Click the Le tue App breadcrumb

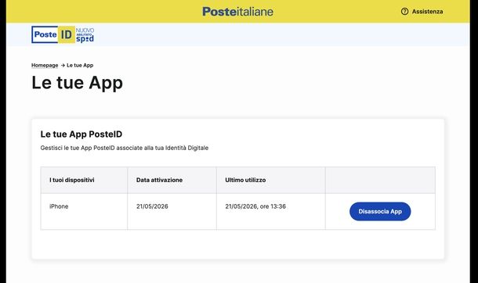pyautogui.click(x=80, y=65)
